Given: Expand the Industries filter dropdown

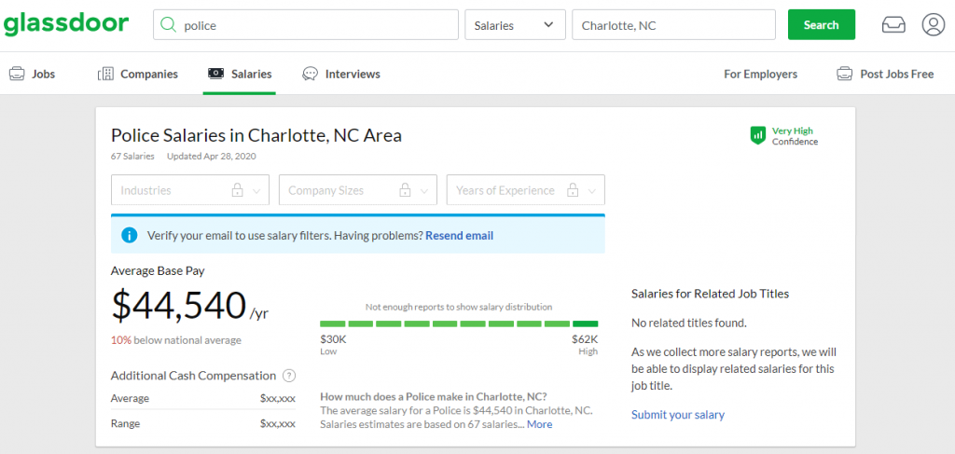Looking at the screenshot, I should tap(190, 190).
